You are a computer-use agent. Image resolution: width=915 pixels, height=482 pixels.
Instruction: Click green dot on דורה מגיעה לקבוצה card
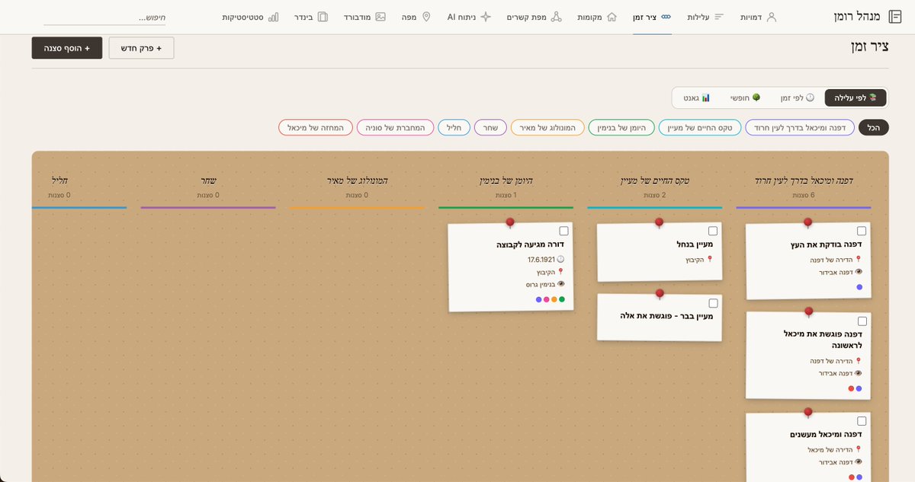tap(562, 299)
